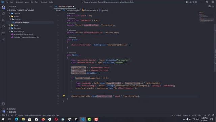The height and width of the screenshot is (122, 216).
Task: Expand the Outline section
Action: (x=12, y=109)
